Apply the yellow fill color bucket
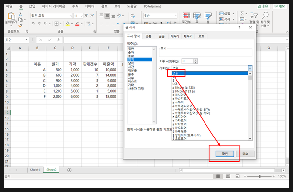The image size is (293, 192). [68, 24]
